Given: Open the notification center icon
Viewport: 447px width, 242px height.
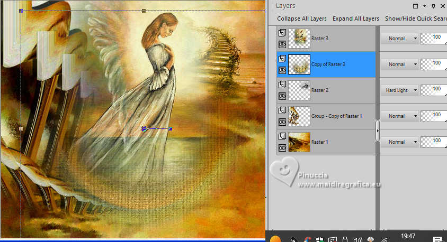Looking at the screenshot, I should click(x=437, y=239).
